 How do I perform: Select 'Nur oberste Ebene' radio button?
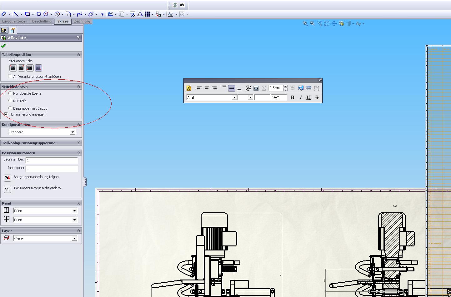pos(10,93)
